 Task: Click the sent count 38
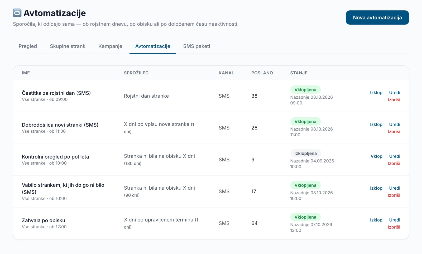click(x=254, y=96)
